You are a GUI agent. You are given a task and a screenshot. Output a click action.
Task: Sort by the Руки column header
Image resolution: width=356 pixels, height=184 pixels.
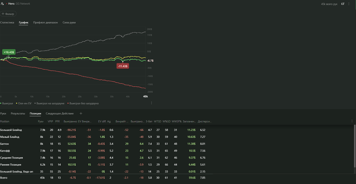pyautogui.click(x=41, y=122)
